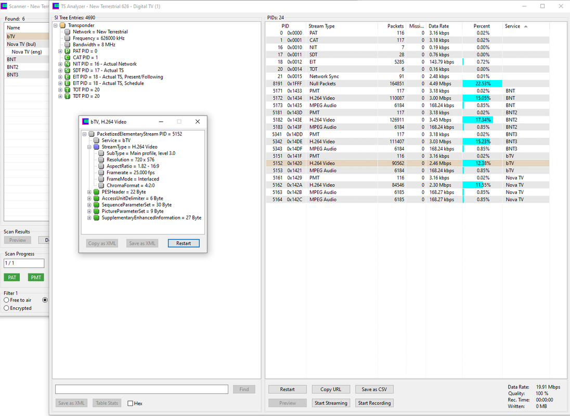Sort by the Stream Type column header

point(342,26)
